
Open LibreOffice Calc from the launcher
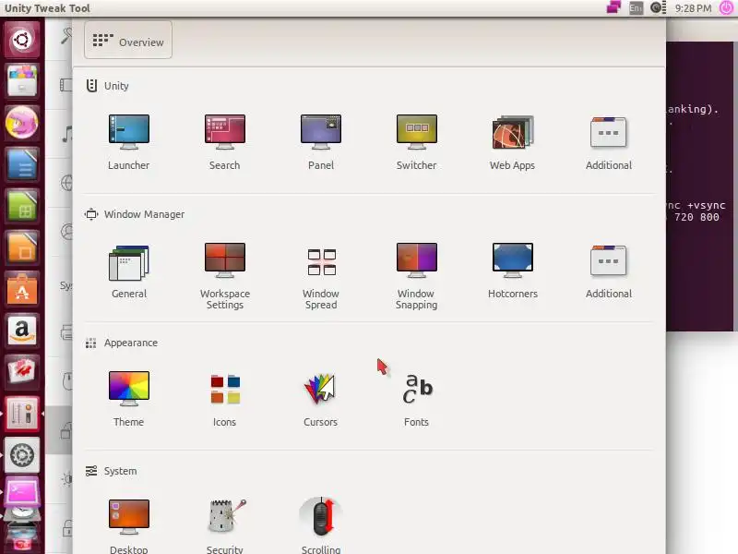coord(21,205)
